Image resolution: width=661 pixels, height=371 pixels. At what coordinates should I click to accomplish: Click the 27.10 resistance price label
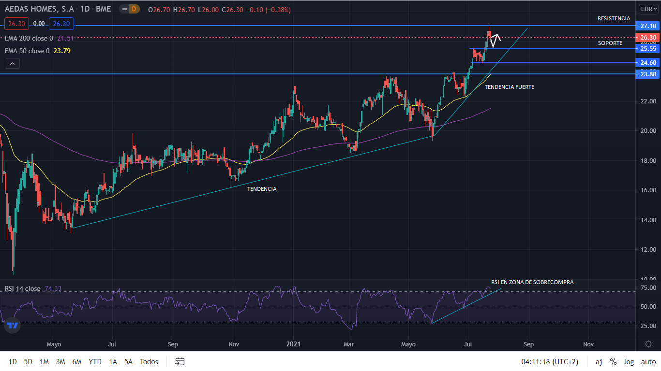click(x=648, y=26)
